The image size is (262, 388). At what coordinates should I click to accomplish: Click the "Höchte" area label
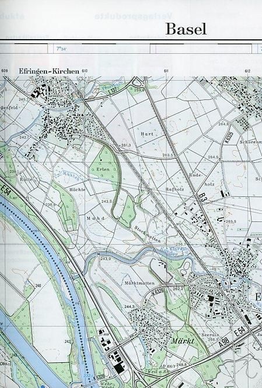click(78, 189)
